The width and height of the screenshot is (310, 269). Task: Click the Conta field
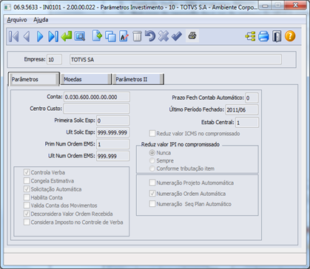pos(97,97)
